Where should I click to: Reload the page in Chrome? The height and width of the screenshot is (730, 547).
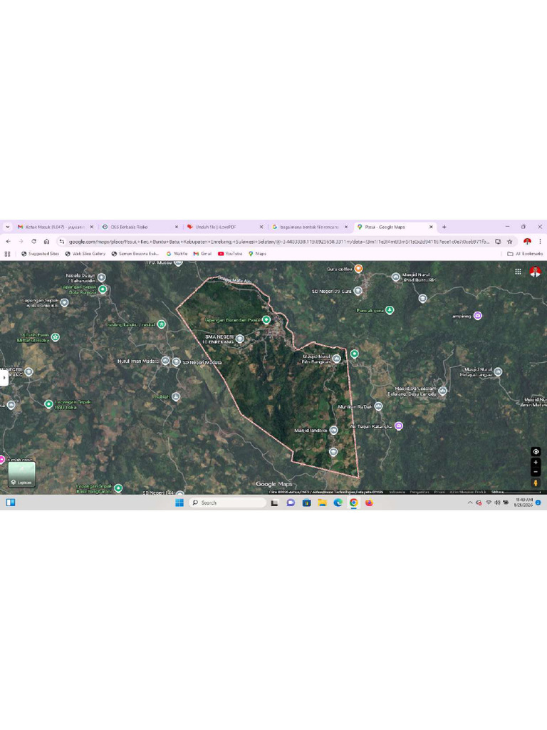pyautogui.click(x=33, y=242)
